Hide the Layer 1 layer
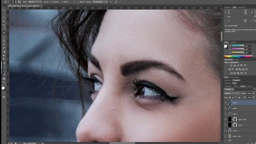This screenshot has width=256, height=144. [x=226, y=131]
